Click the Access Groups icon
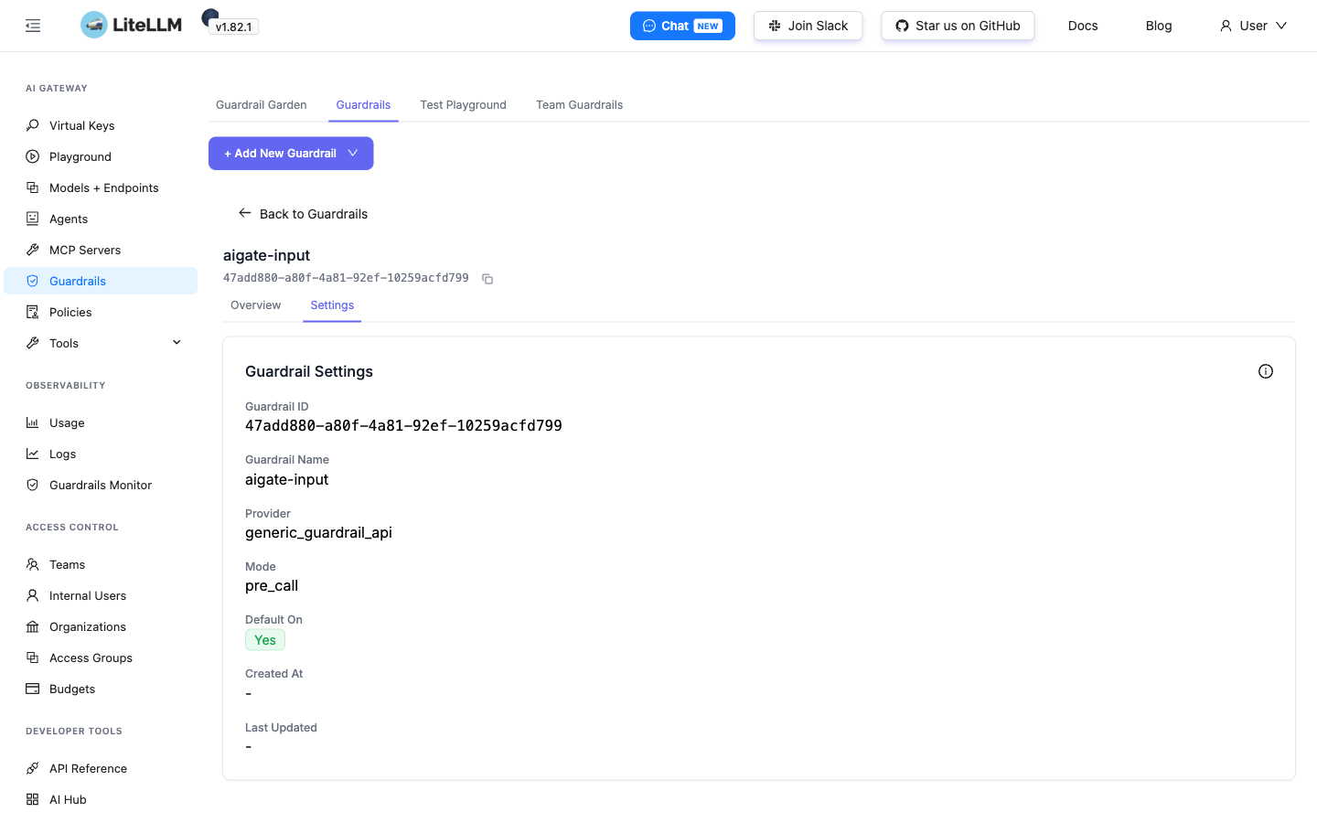This screenshot has height=823, width=1317. pyautogui.click(x=33, y=657)
